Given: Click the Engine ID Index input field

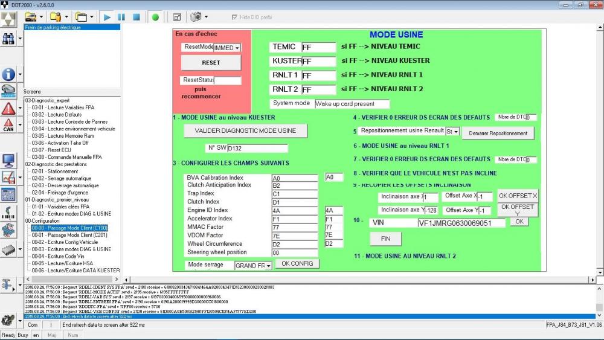Looking at the screenshot, I should (295, 211).
